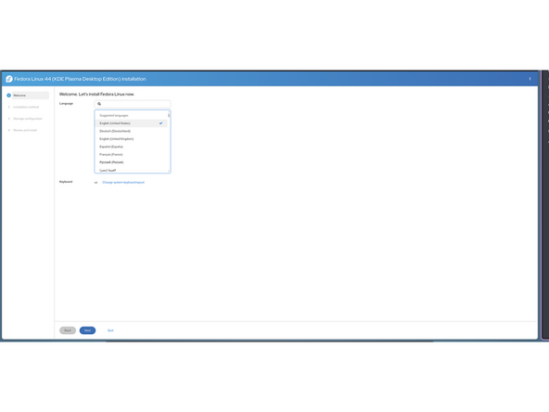Focus the language search input field
This screenshot has width=549, height=412.
[133, 104]
